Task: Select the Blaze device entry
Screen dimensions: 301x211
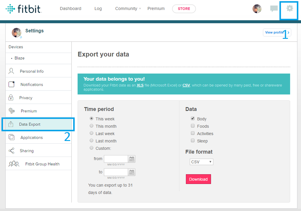Action: [39, 58]
